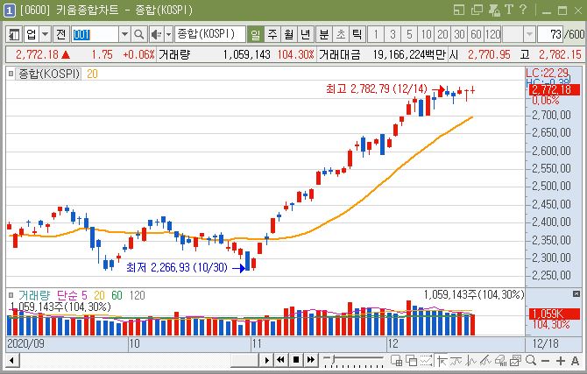
Task: Click the wave line indicator icon
Action: click(x=471, y=361)
